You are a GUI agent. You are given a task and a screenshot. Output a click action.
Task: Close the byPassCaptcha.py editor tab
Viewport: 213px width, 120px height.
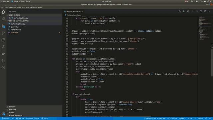[82, 11]
